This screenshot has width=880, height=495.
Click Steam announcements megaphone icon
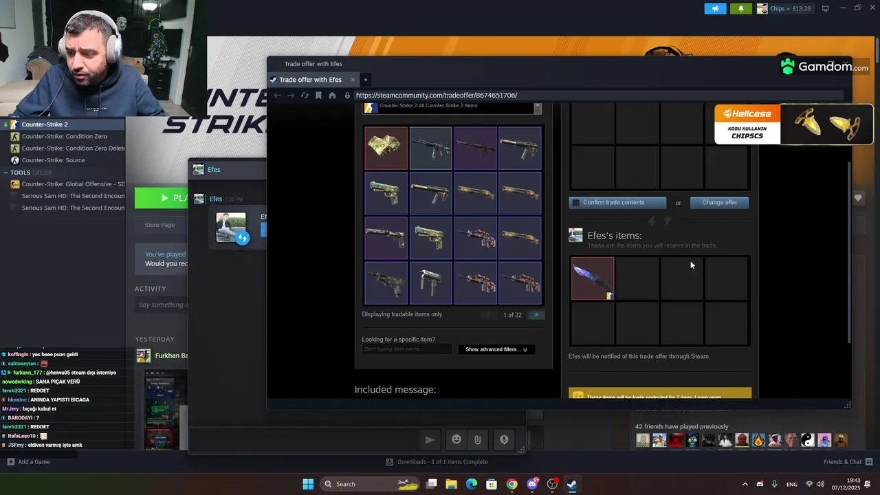[x=715, y=9]
